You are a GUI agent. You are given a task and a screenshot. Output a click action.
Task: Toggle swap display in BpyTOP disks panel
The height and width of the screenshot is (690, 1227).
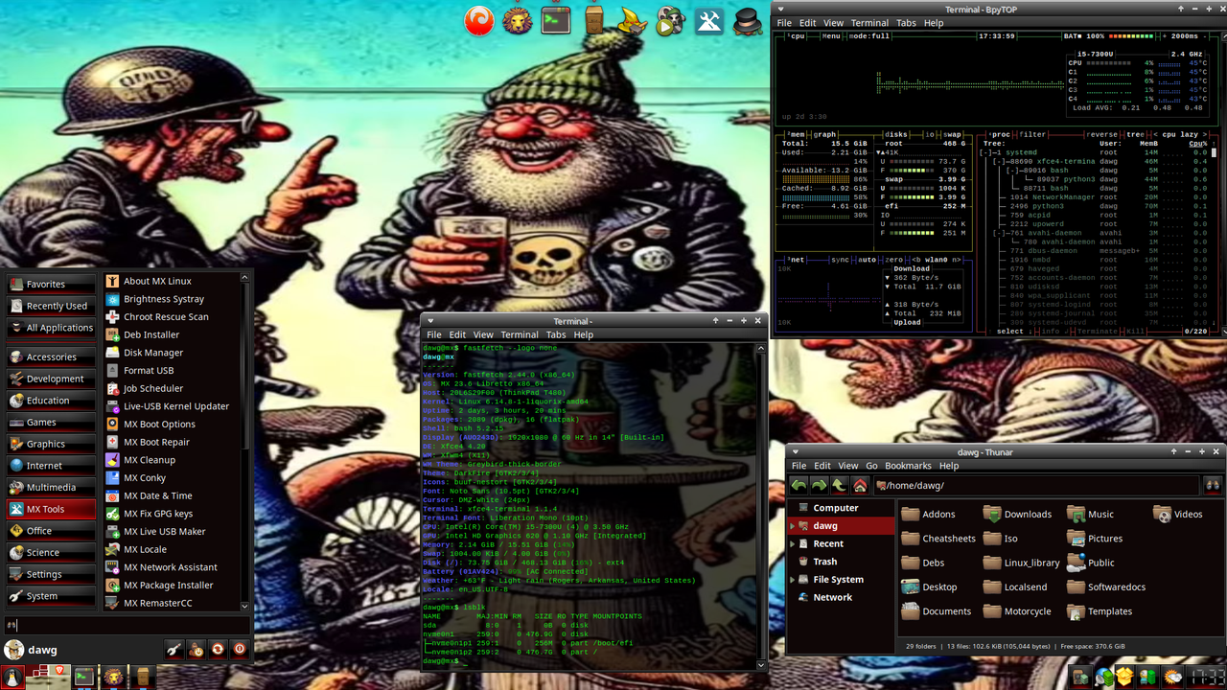click(954, 135)
